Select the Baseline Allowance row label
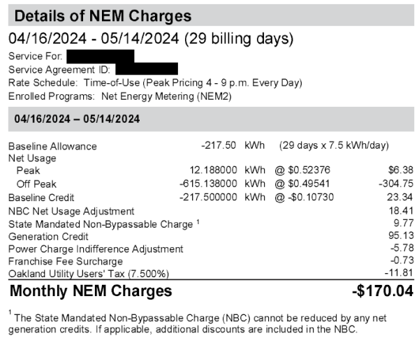Image resolution: width=419 pixels, height=338 pixels. pos(52,147)
